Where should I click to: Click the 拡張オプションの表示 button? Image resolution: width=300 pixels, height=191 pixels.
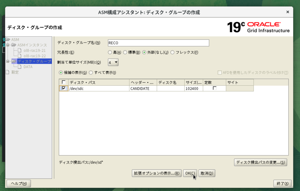click(x=156, y=173)
